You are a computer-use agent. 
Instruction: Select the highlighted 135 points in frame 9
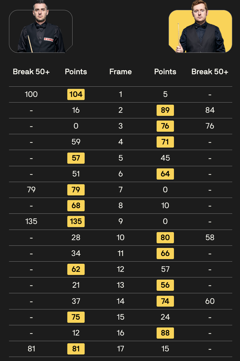click(76, 222)
